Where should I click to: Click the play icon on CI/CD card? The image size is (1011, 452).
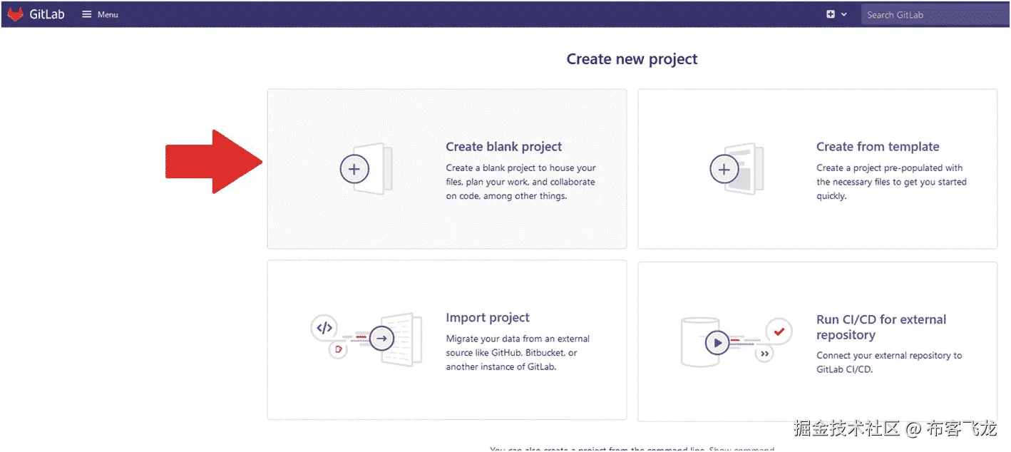point(717,343)
